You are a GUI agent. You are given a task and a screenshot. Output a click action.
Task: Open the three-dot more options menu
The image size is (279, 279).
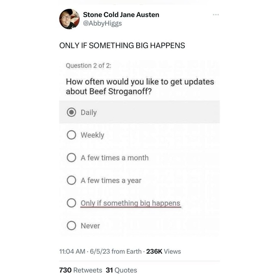point(216,15)
